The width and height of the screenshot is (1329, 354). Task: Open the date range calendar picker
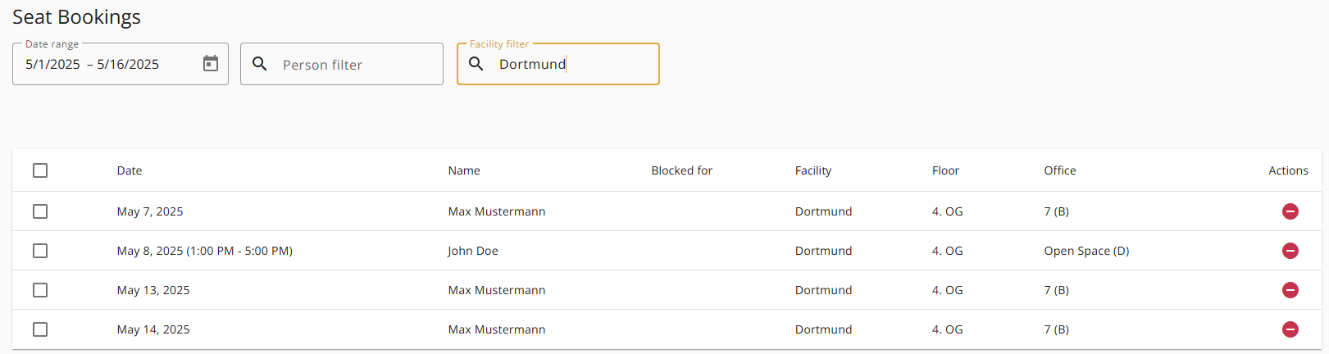pyautogui.click(x=211, y=64)
